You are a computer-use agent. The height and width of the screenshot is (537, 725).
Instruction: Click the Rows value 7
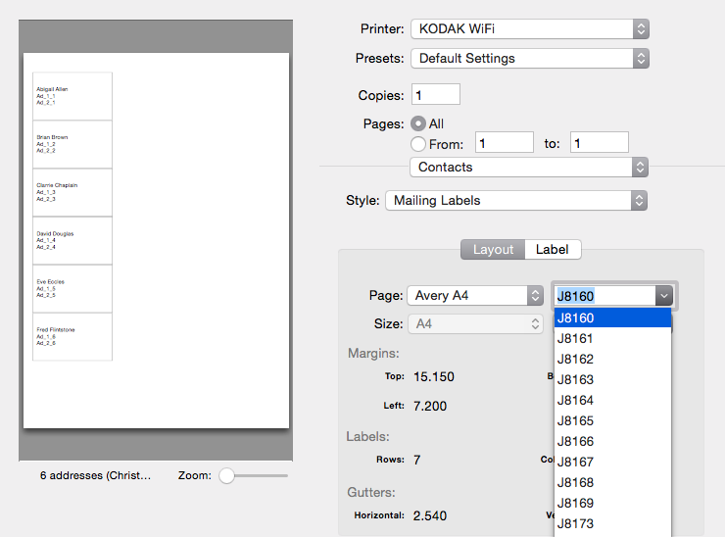pos(417,460)
